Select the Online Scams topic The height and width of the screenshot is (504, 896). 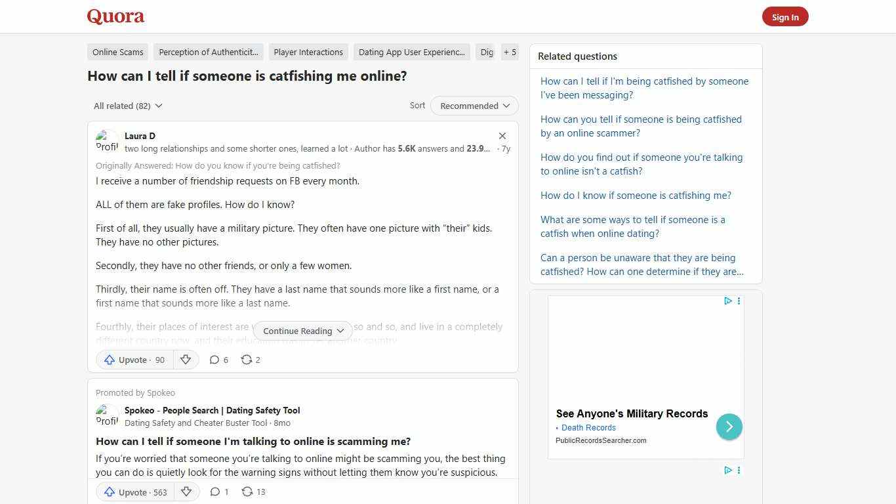117,52
